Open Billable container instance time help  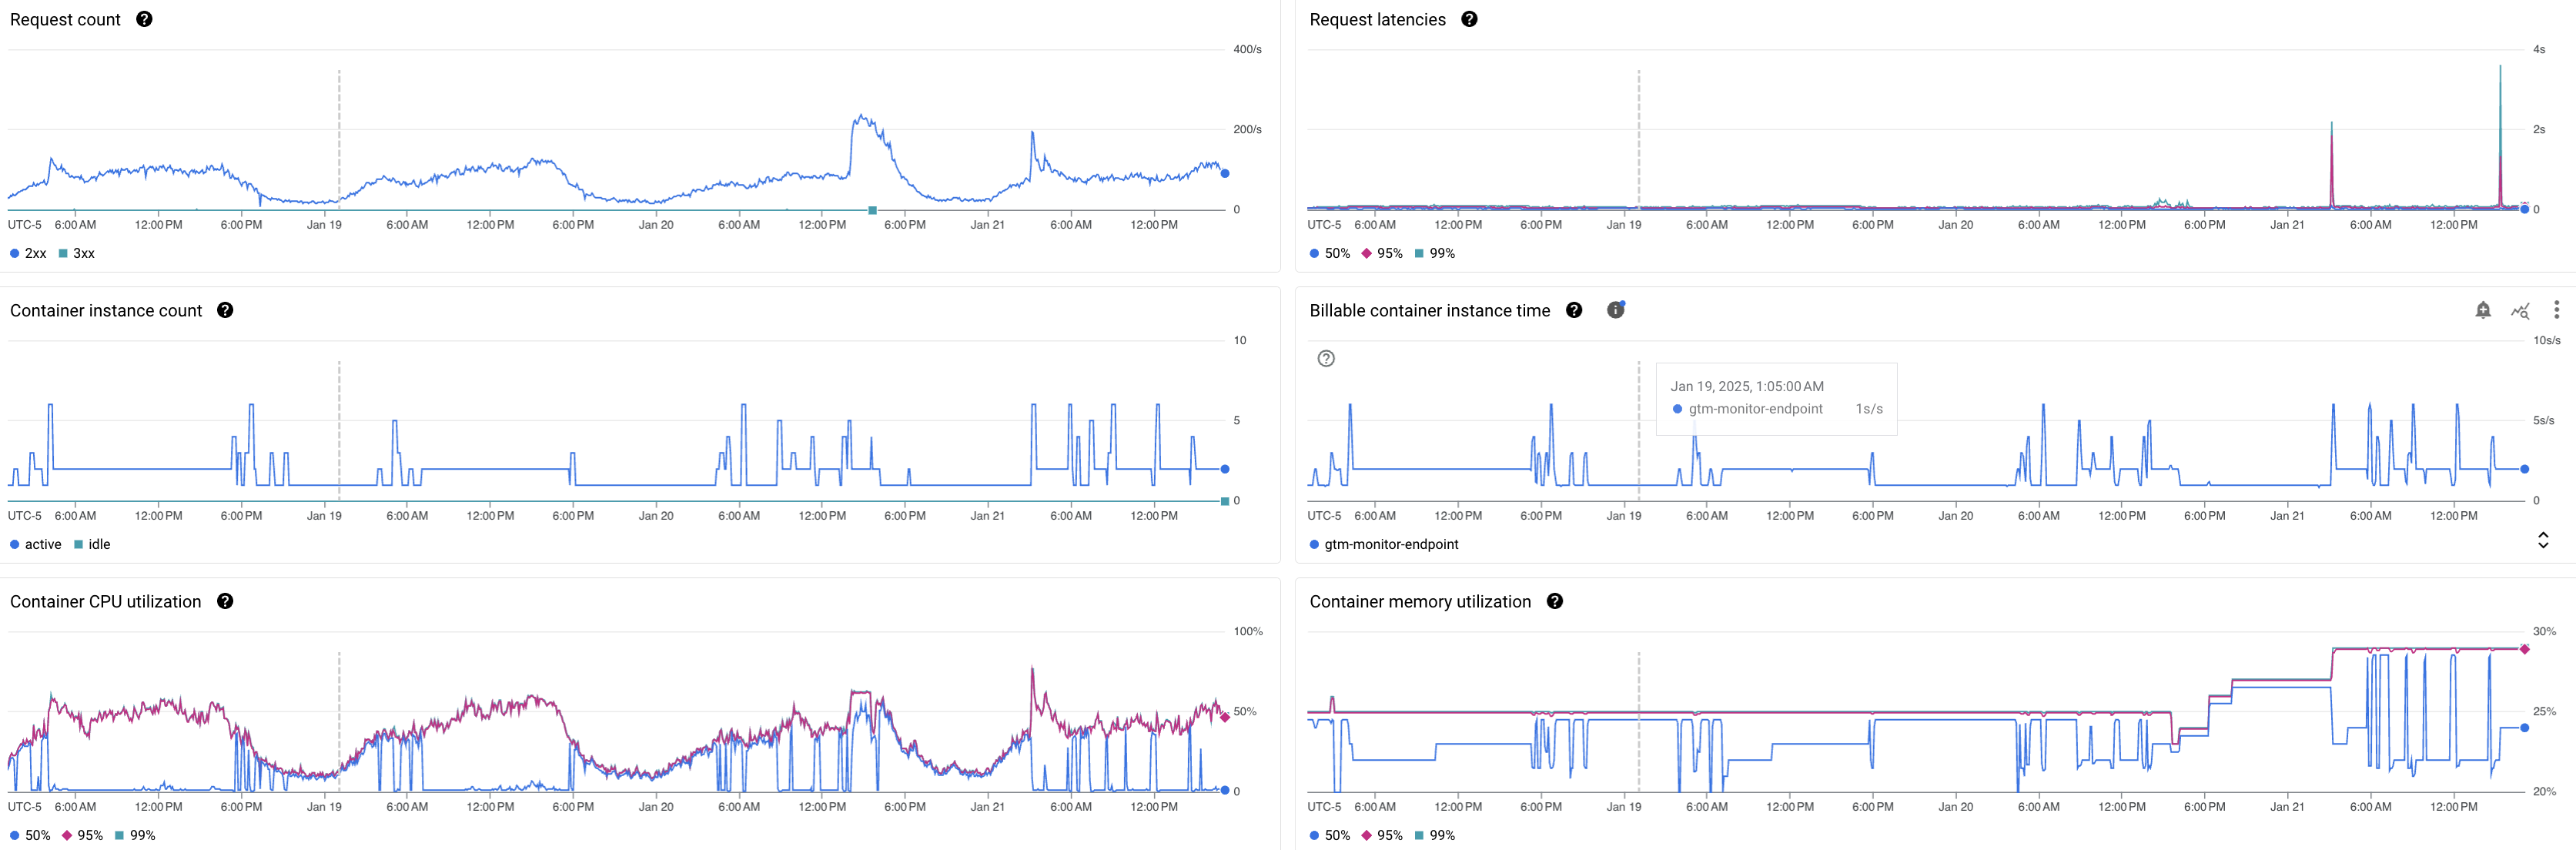(1574, 310)
